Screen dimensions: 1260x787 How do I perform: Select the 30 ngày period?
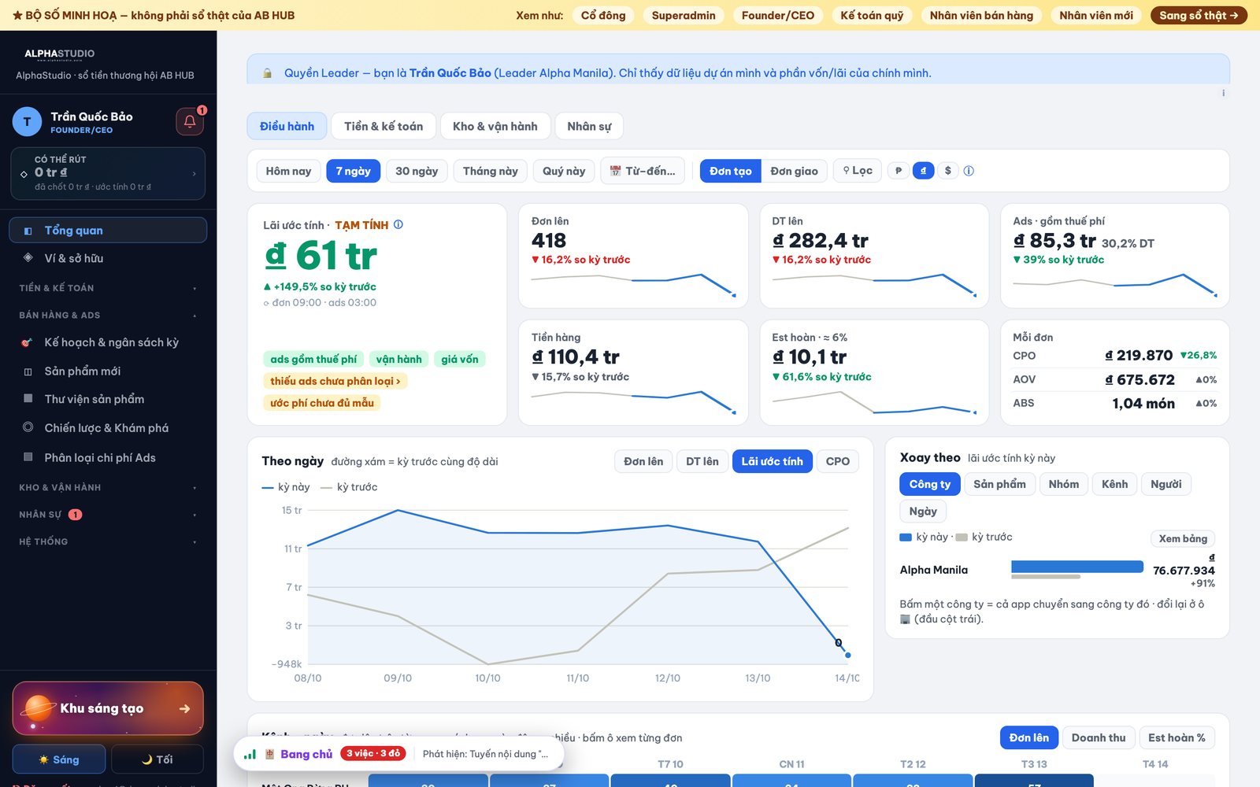417,171
